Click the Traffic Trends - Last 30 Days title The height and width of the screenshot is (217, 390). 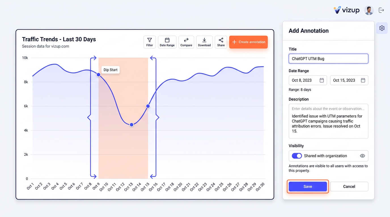(x=59, y=39)
